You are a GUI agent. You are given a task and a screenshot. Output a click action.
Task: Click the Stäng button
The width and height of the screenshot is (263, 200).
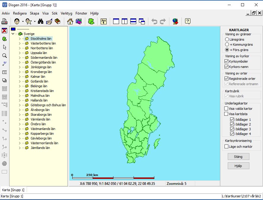pos(238,157)
